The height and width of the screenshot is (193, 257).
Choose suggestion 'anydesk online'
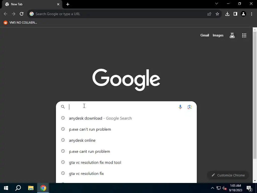tap(126, 140)
